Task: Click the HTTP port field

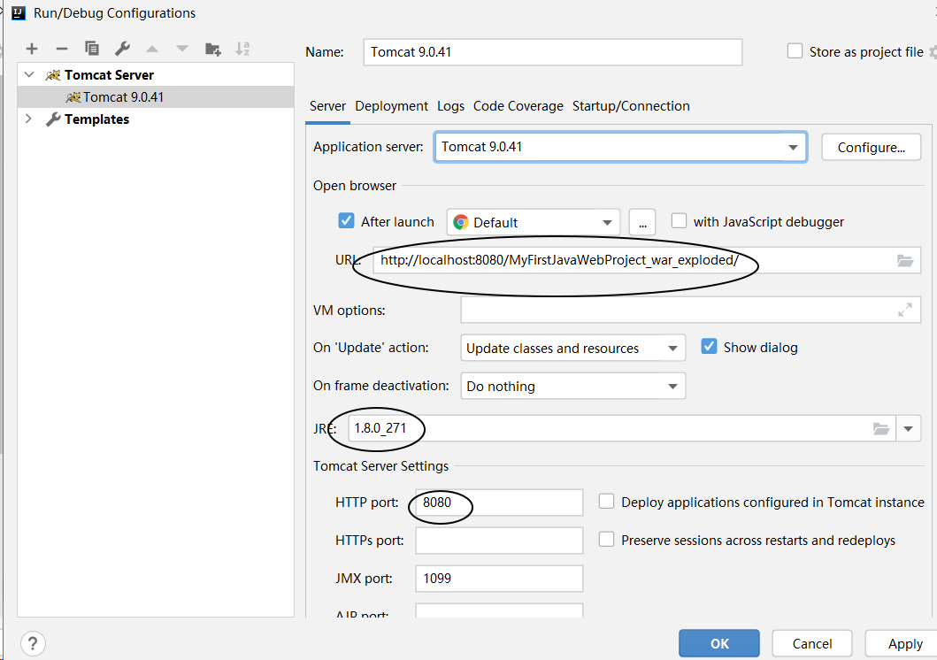Action: 499,503
